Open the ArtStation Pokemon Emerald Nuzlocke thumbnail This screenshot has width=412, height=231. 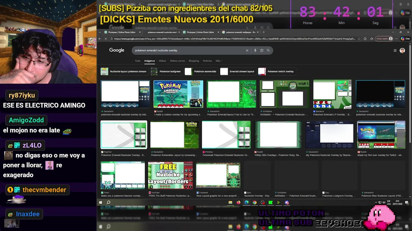(x=284, y=94)
